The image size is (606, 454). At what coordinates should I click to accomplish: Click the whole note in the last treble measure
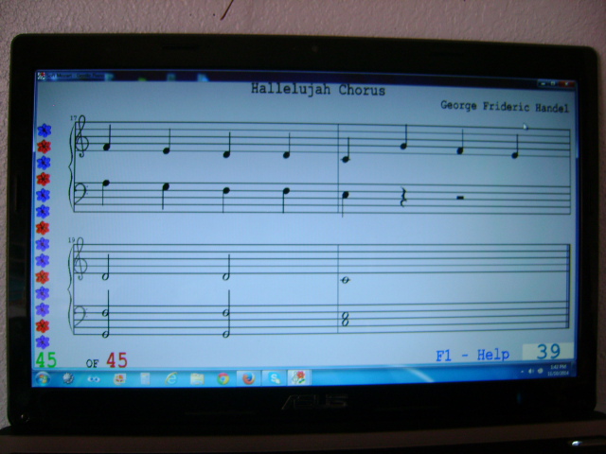pyautogui.click(x=345, y=280)
